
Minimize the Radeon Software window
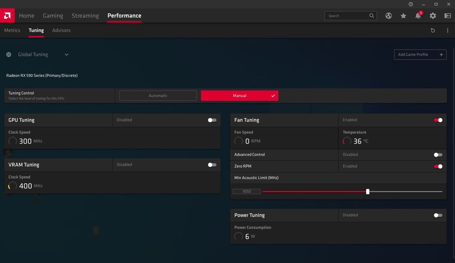click(424, 4)
